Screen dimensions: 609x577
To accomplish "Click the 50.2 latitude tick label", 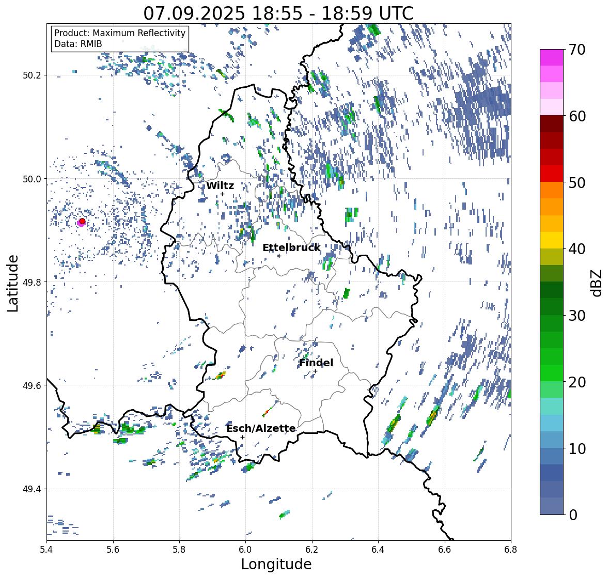I will point(32,75).
